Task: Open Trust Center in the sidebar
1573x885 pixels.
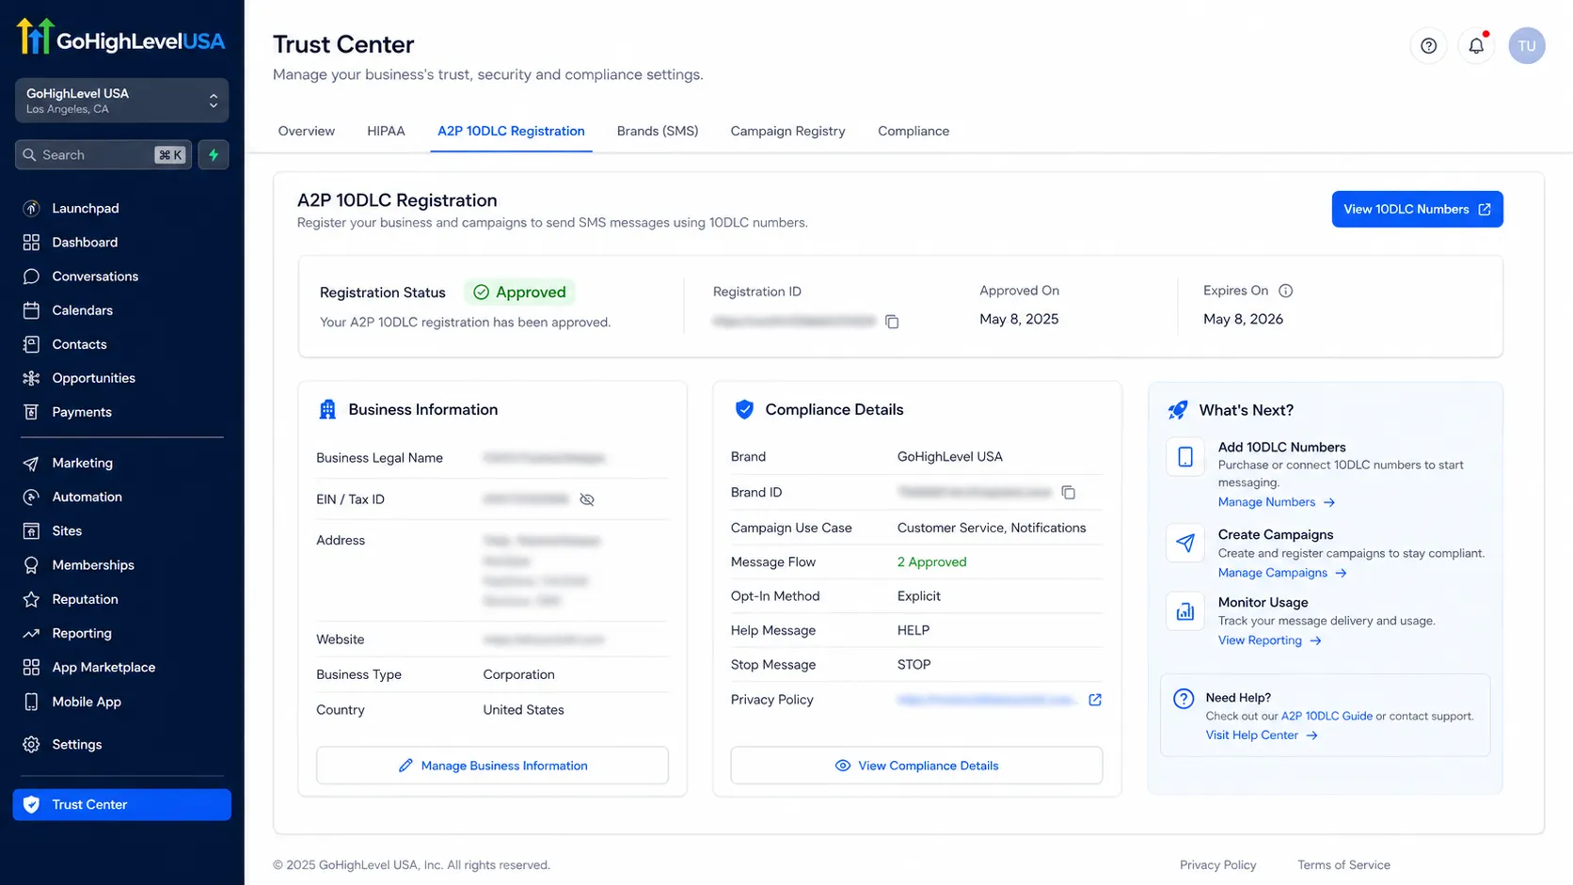Action: [121, 804]
